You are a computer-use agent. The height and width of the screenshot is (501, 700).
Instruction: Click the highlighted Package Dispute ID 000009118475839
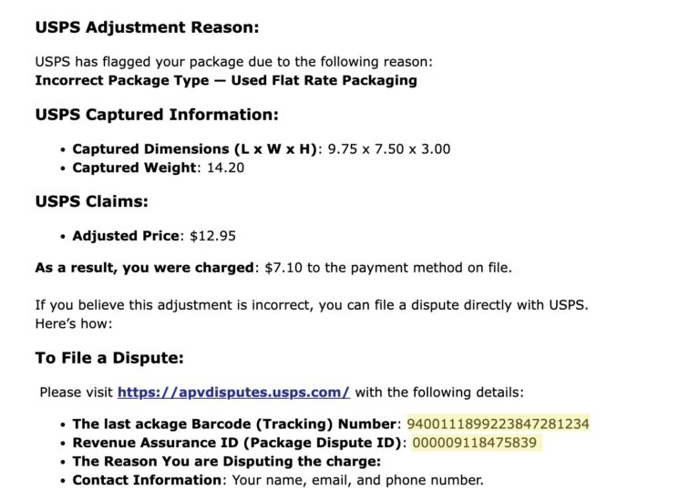pyautogui.click(x=474, y=443)
